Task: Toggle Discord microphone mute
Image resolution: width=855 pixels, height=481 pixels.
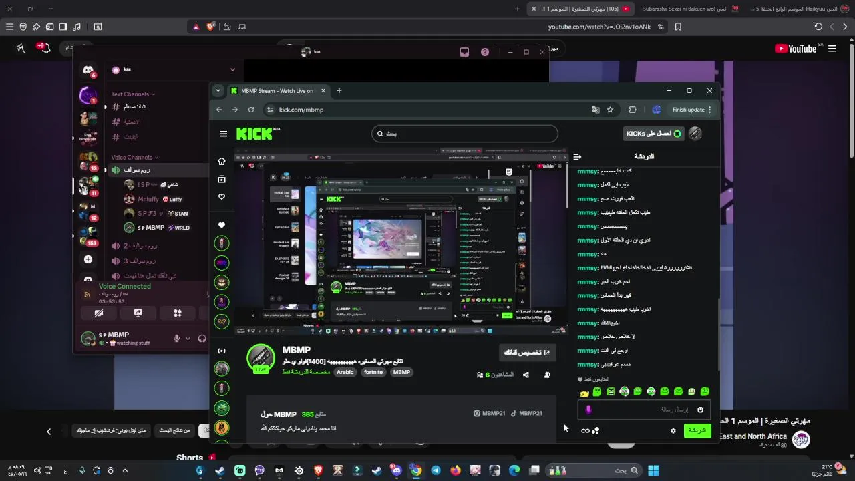Action: (177, 339)
